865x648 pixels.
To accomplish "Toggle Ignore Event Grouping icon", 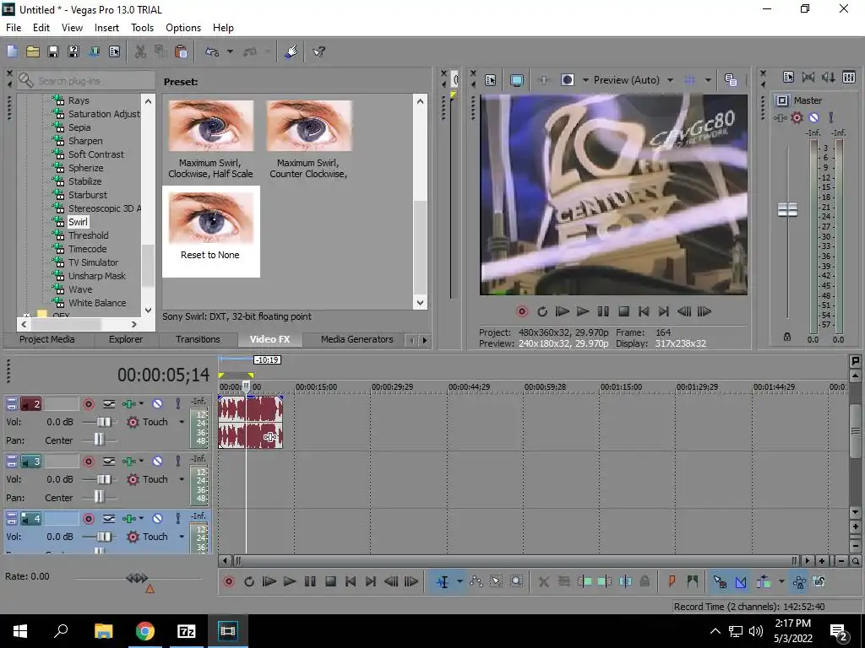I will click(819, 581).
